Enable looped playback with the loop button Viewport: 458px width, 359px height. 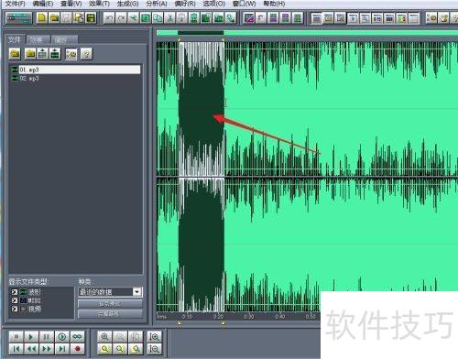coord(77,337)
